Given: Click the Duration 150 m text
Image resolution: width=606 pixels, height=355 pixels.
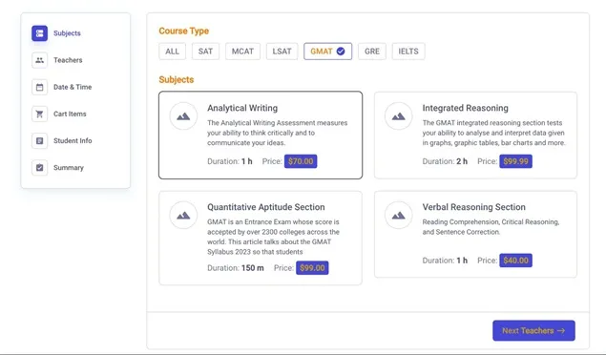Looking at the screenshot, I should click(x=236, y=268).
